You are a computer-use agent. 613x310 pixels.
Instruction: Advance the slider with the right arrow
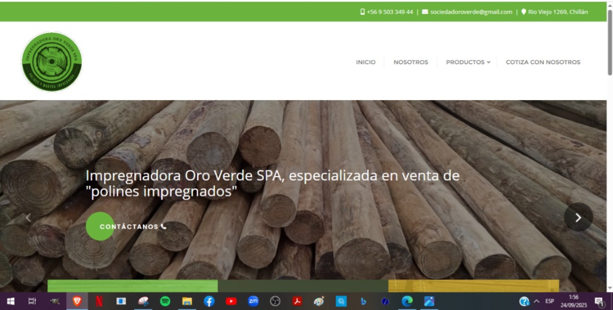pos(578,217)
